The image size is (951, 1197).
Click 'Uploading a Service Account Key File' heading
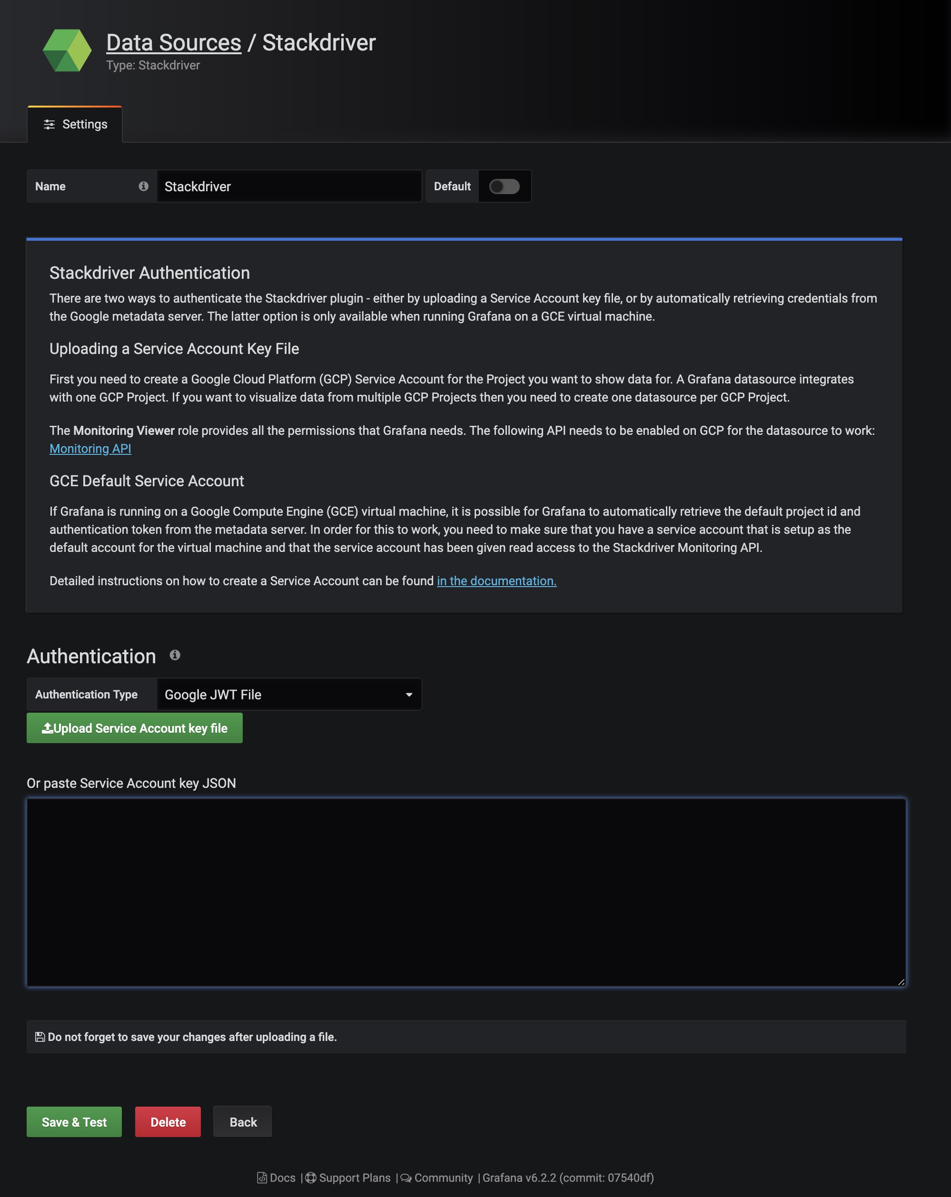(174, 349)
